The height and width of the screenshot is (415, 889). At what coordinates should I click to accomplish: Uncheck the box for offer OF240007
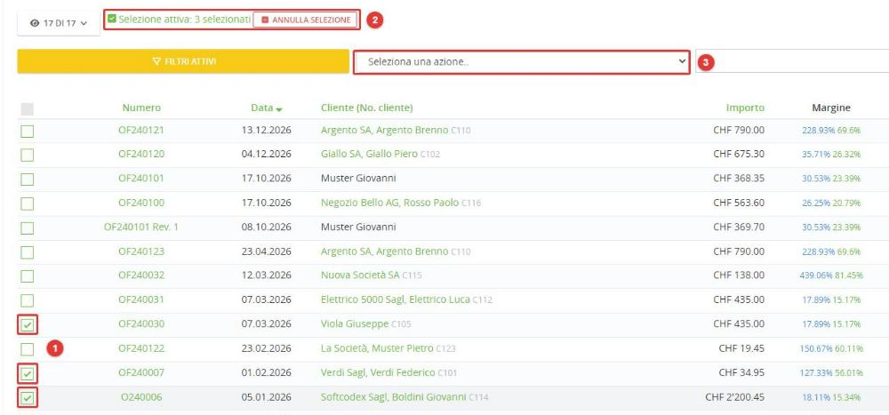[27, 374]
